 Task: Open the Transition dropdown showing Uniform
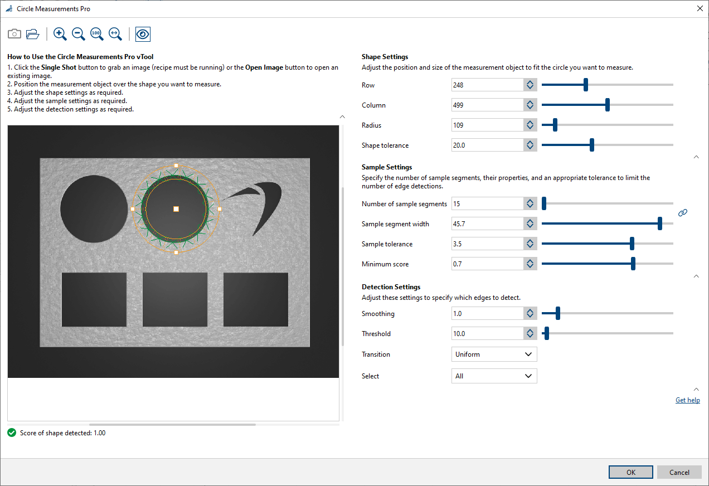click(494, 354)
